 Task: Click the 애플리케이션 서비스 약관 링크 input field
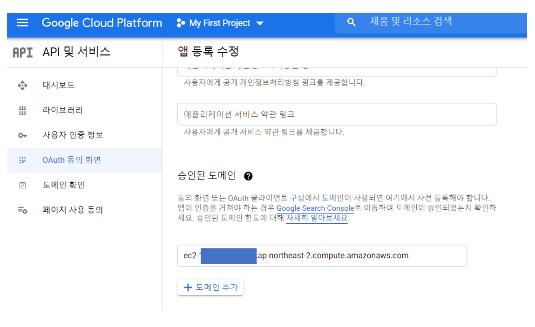tap(337, 114)
